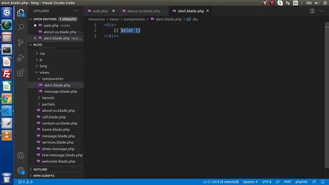Image resolution: width=329 pixels, height=185 pixels.
Task: Launch FileZilla from the dock
Action: pos(7,74)
